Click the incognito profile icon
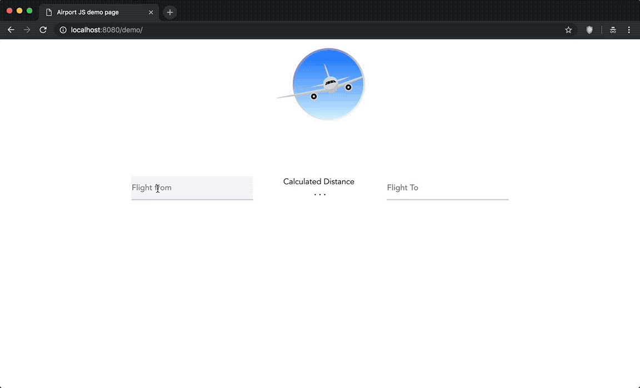The height and width of the screenshot is (388, 640). (x=613, y=30)
